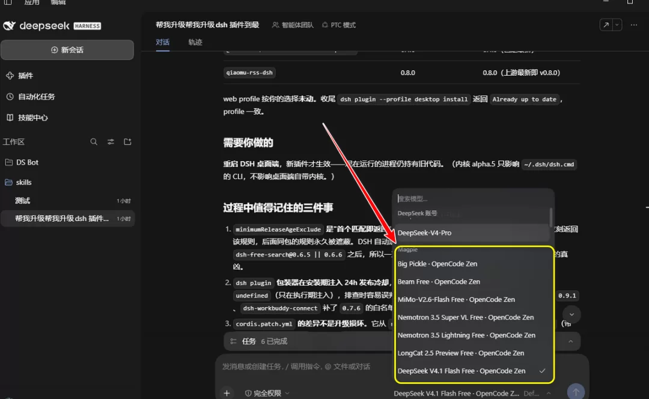Select DeepSeek V4.1 Flash Free checked model

point(472,371)
